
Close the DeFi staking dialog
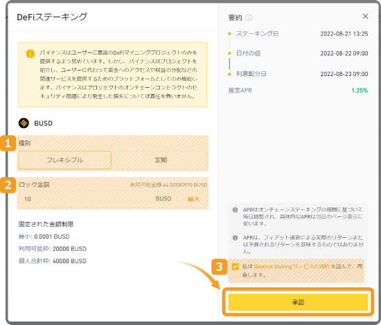click(x=365, y=17)
